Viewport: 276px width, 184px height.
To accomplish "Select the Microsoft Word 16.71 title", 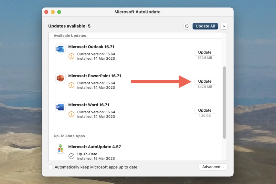I will (x=89, y=105).
